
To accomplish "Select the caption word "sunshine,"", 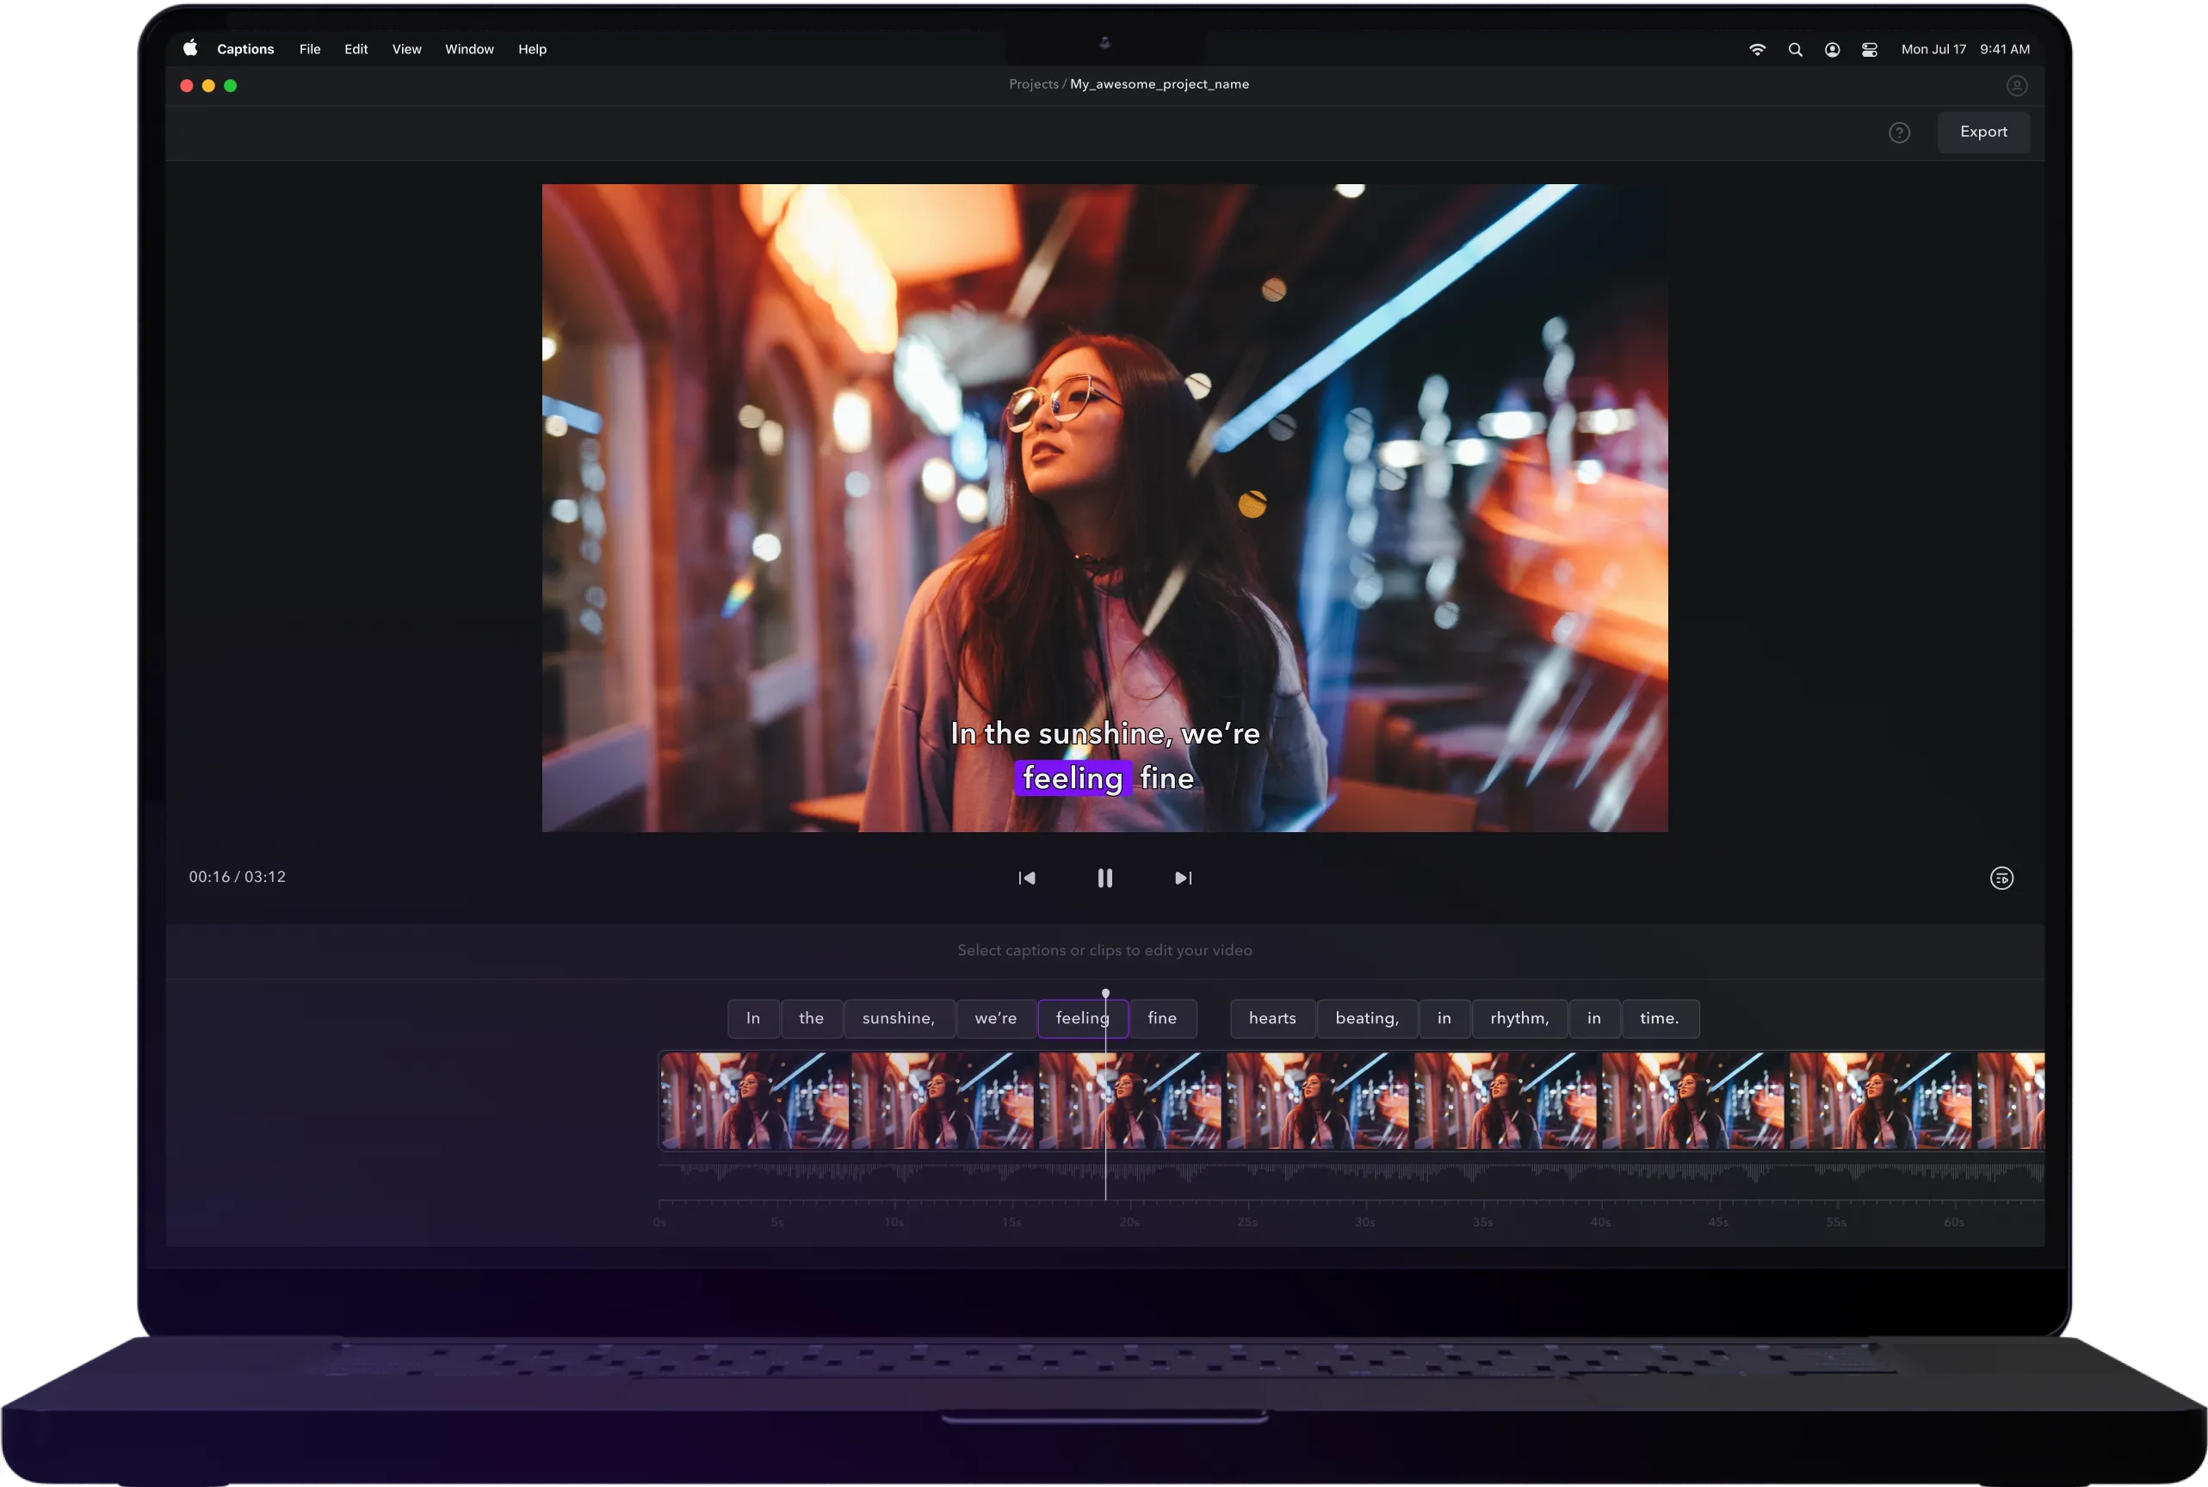I will point(898,1017).
